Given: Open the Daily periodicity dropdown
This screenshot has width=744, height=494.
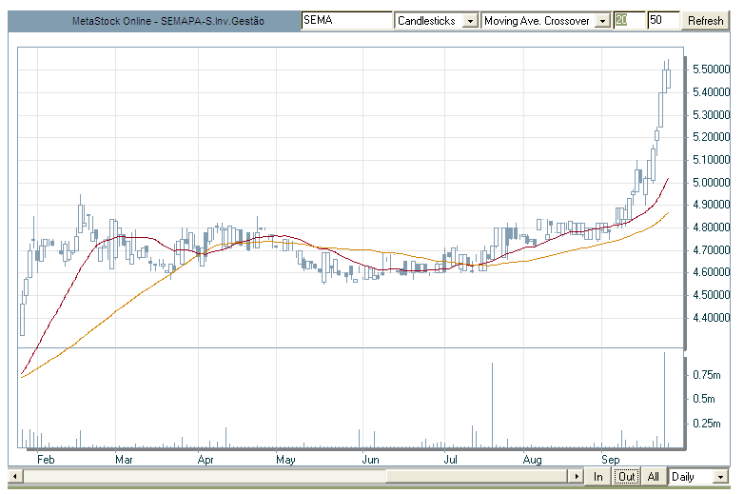Looking at the screenshot, I should tap(721, 476).
